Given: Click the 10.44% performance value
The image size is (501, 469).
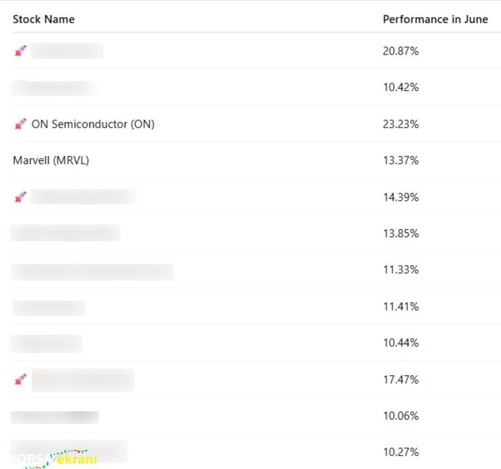Looking at the screenshot, I should coord(401,343).
